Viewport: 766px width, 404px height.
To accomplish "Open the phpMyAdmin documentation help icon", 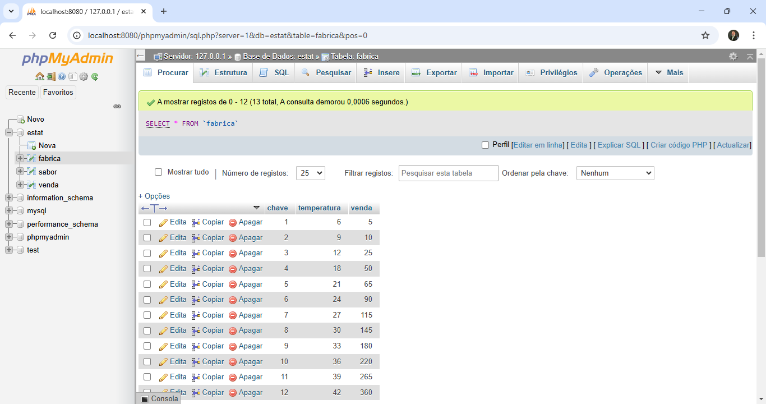I will (62, 77).
